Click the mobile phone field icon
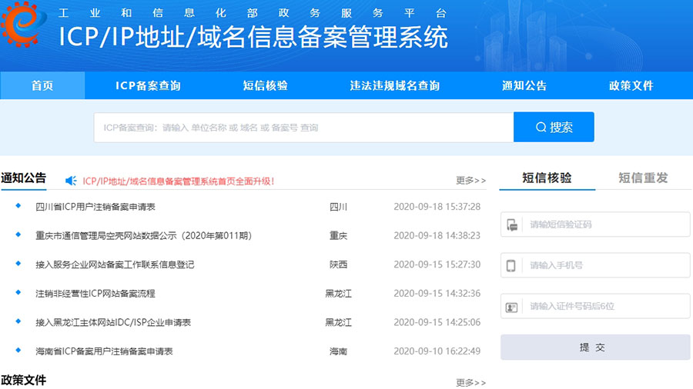 [511, 265]
